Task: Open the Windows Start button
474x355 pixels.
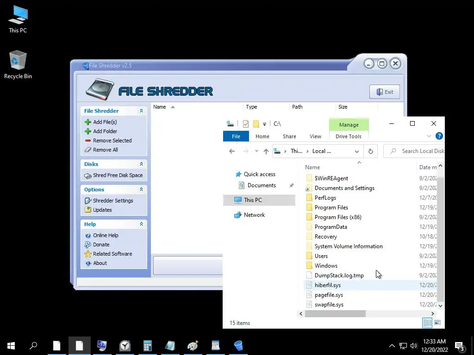Action: tap(11, 346)
